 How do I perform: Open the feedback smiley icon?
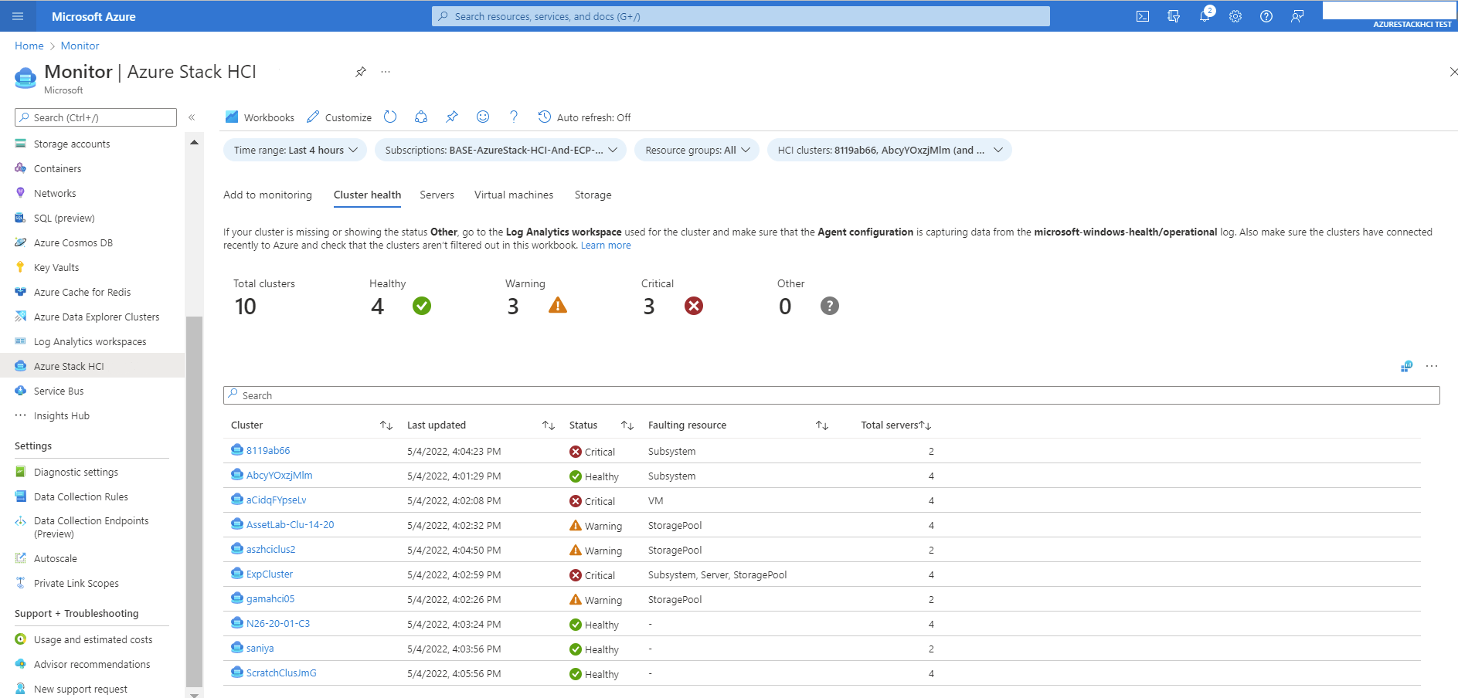482,117
